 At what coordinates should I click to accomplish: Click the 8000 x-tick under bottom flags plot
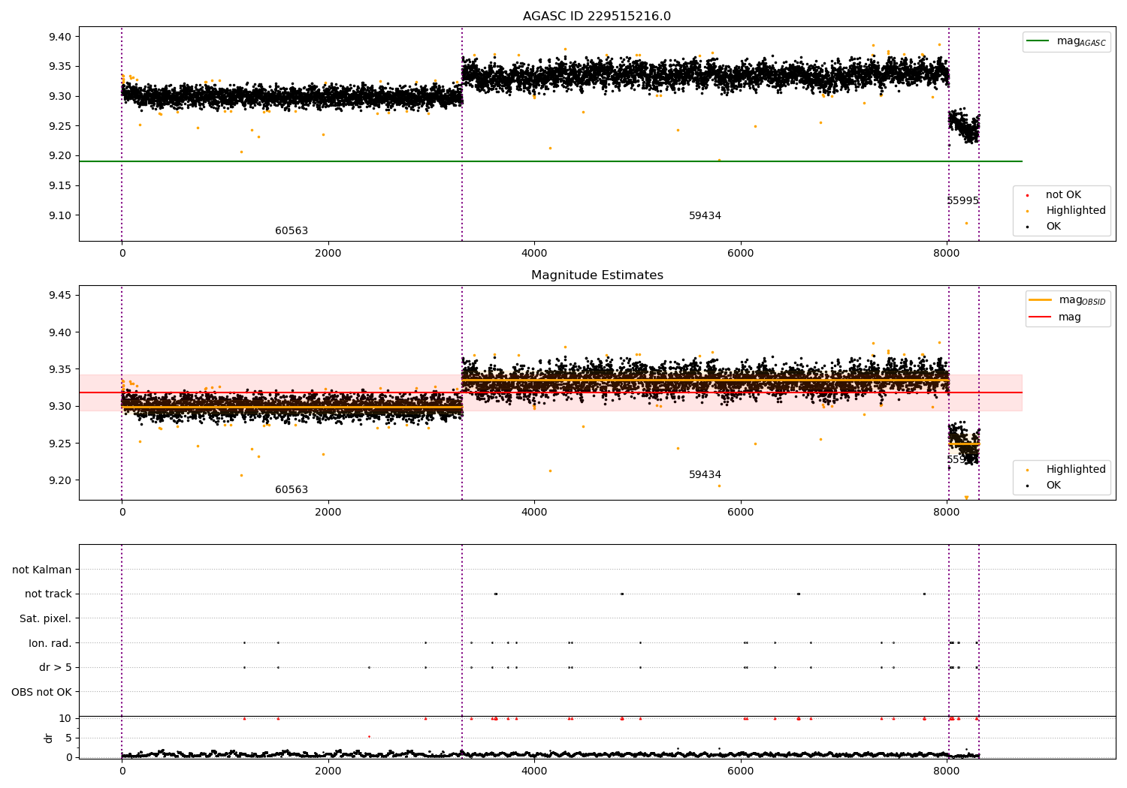(947, 771)
